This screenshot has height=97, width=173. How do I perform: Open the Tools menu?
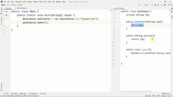49,2
